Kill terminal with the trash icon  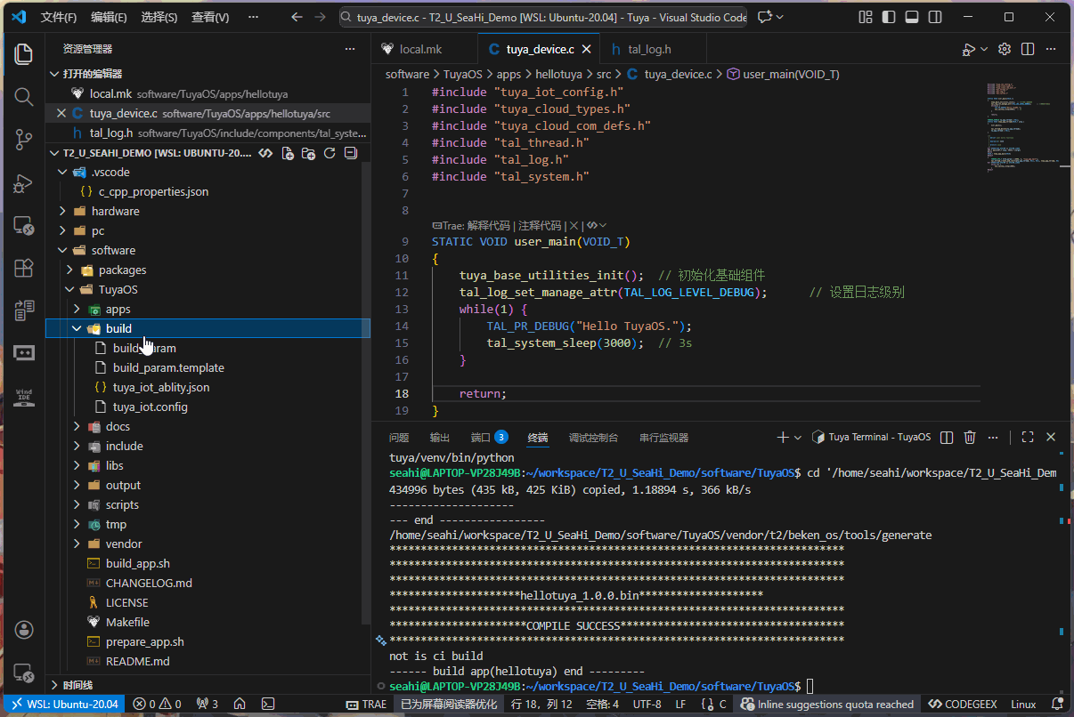coord(970,437)
